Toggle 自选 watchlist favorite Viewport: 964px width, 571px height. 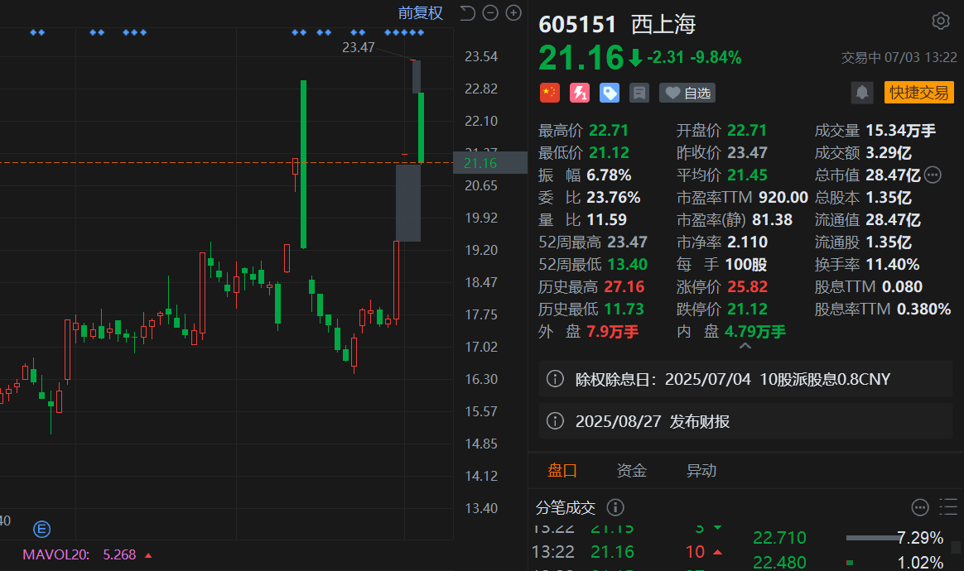[687, 93]
